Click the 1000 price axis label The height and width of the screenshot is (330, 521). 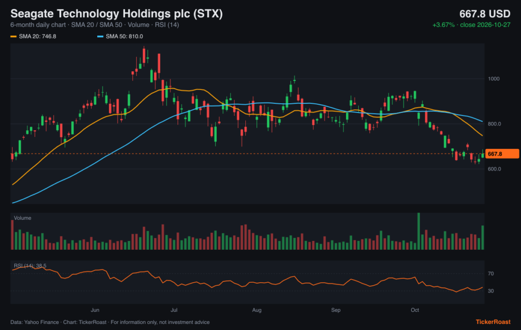click(x=494, y=79)
